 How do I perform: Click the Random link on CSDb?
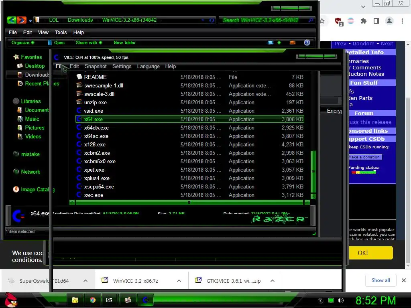[x=363, y=43]
